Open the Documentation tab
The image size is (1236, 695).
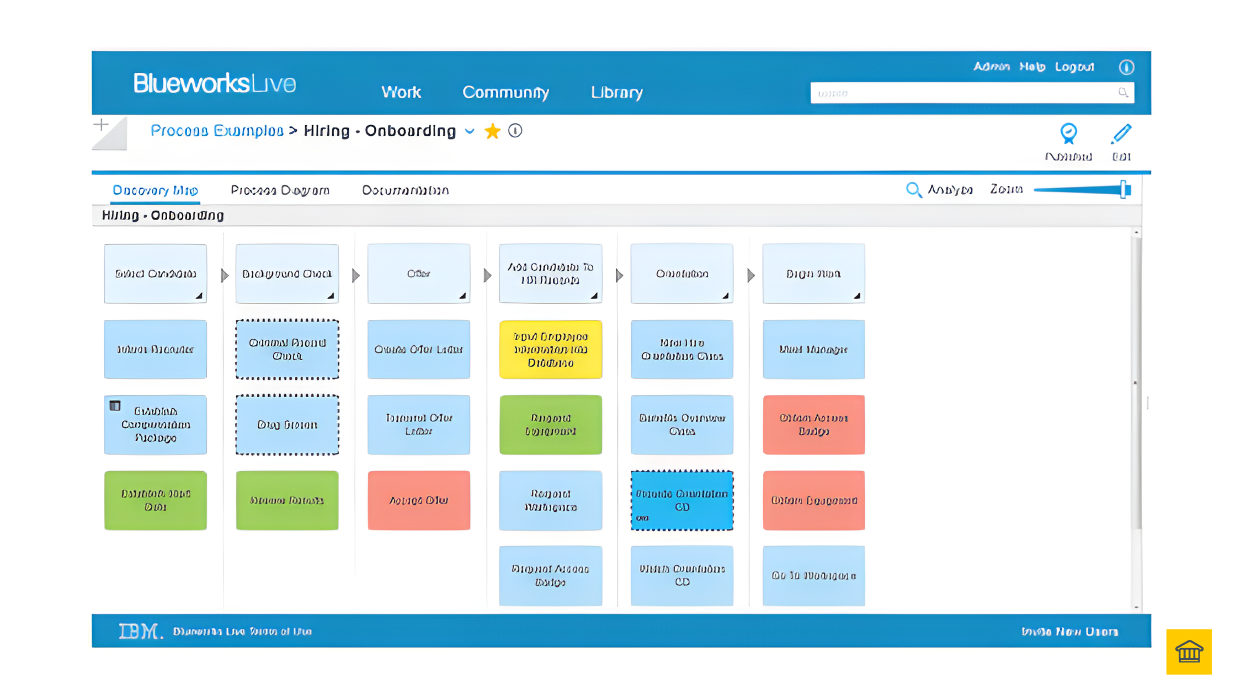(x=405, y=190)
